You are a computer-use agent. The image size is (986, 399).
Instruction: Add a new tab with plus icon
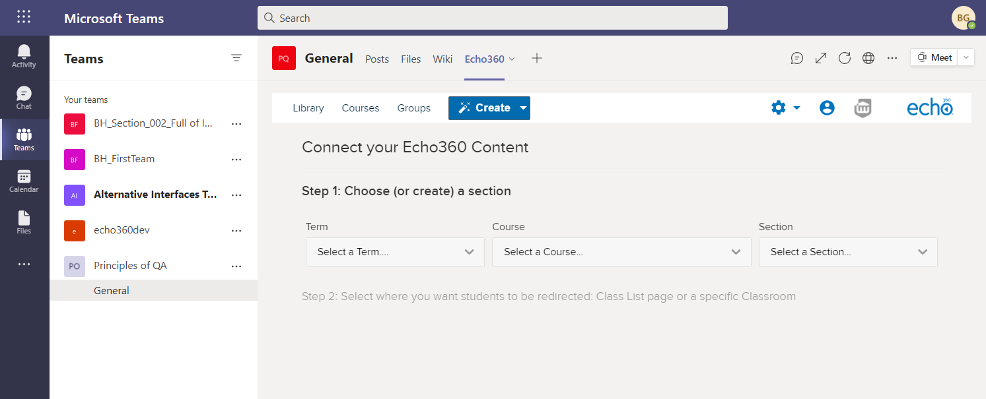(x=537, y=58)
